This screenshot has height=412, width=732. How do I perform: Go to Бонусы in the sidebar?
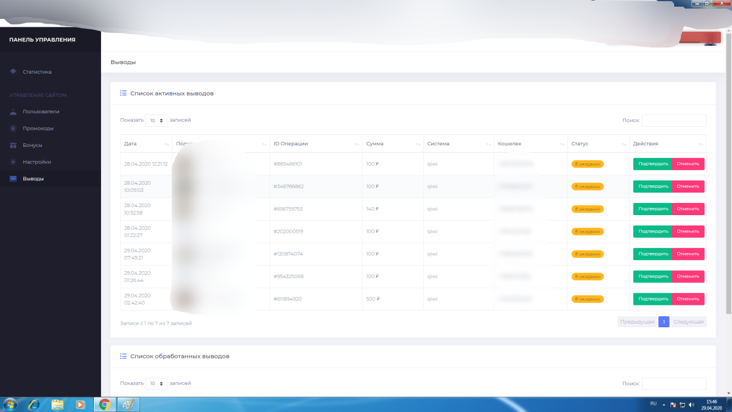(32, 145)
